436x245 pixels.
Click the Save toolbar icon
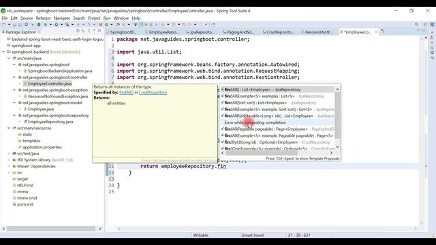click(14, 24)
